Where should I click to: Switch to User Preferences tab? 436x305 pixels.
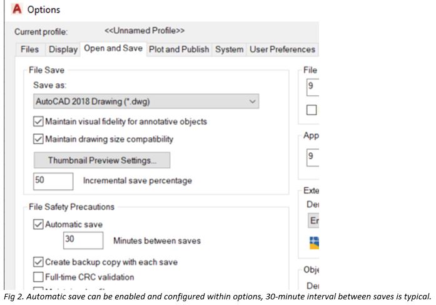pyautogui.click(x=282, y=49)
